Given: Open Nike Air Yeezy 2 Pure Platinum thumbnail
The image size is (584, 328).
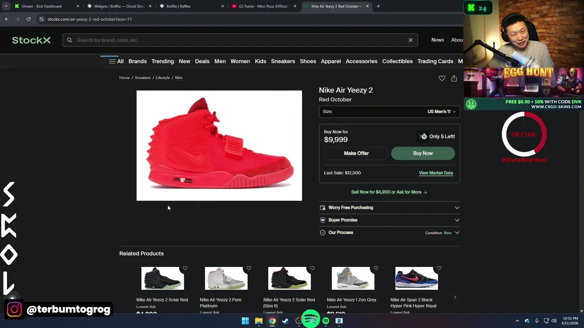Looking at the screenshot, I should click(226, 278).
